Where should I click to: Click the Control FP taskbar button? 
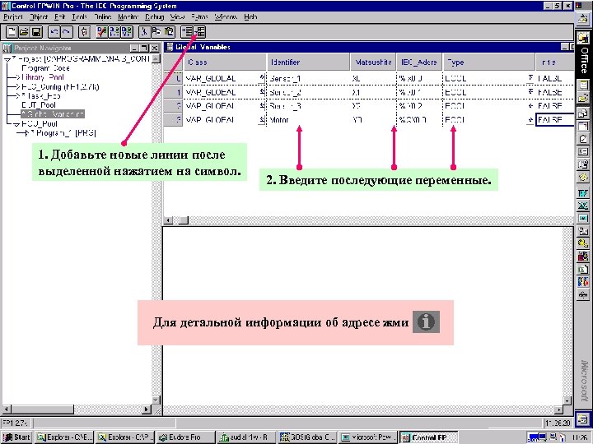pyautogui.click(x=428, y=437)
